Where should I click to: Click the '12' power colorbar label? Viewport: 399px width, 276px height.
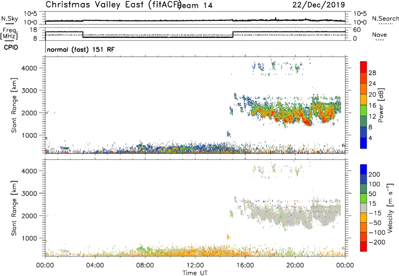click(x=372, y=117)
